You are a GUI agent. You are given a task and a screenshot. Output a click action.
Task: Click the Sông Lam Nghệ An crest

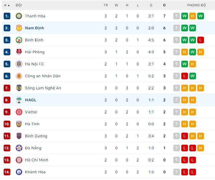click(19, 88)
